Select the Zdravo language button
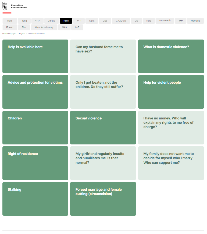This screenshot has height=234, width=207. (52, 21)
